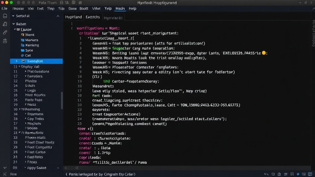Collapse the Rehes tree section
The width and height of the screenshot is (315, 177).
click(14, 24)
